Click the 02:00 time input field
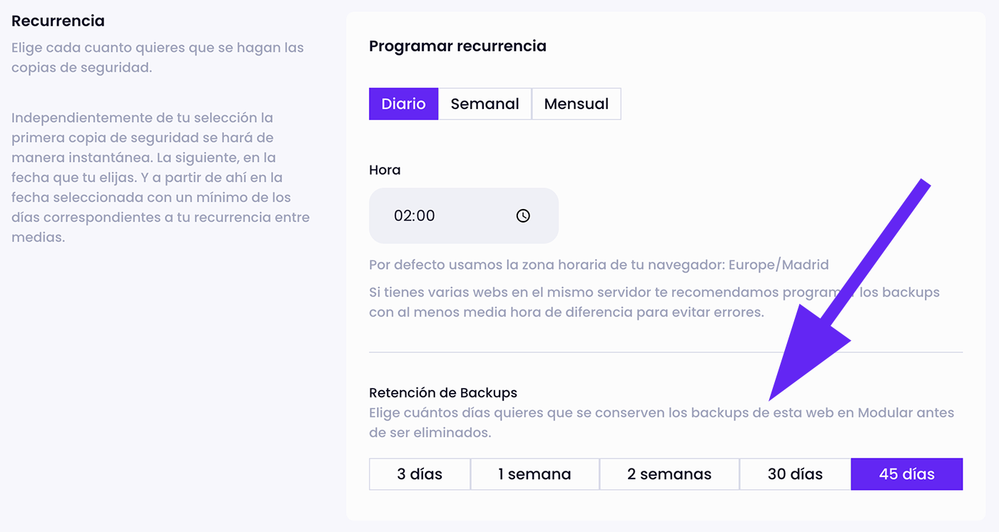This screenshot has height=532, width=999. tap(442, 215)
